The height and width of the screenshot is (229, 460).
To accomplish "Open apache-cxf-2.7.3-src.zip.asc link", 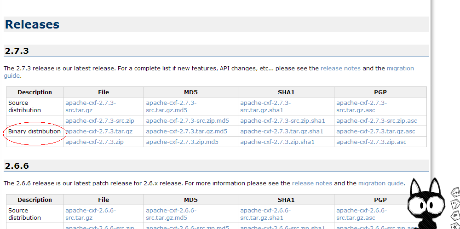I will [376, 121].
